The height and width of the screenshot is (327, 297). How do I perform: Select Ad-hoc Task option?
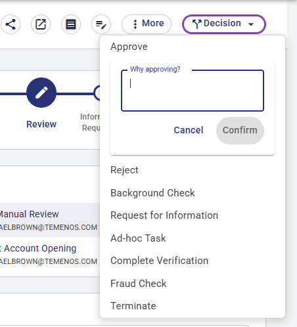click(x=193, y=238)
